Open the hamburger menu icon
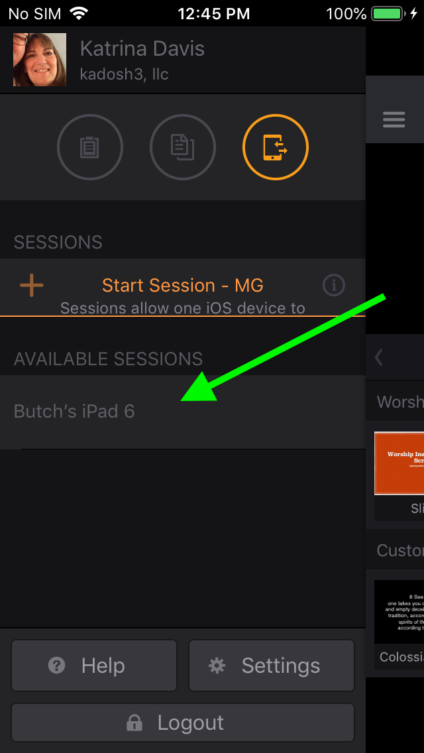This screenshot has height=753, width=424. (x=394, y=119)
